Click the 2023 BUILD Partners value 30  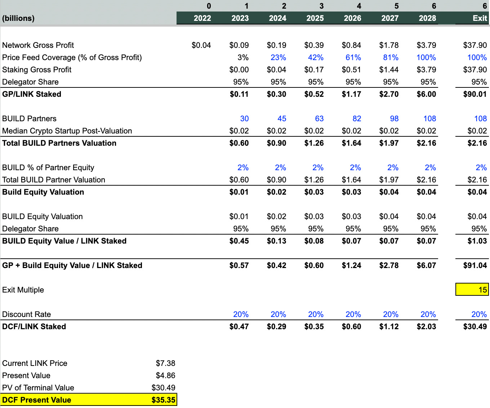(x=244, y=118)
